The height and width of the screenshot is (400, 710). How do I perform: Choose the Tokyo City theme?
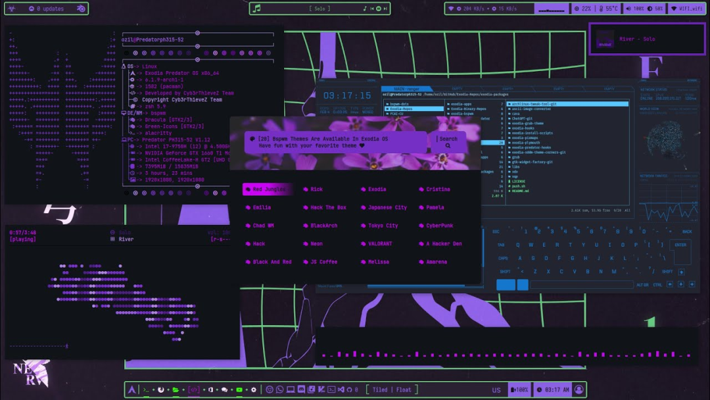pos(379,225)
